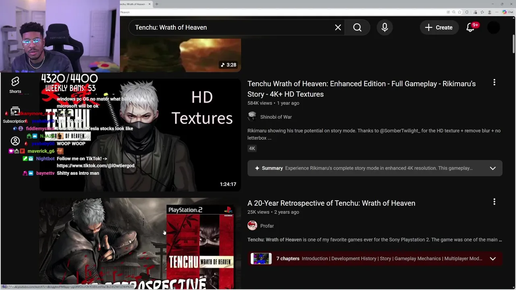Click the Rikimaru description snippet
516x290 pixels.
click(374, 134)
